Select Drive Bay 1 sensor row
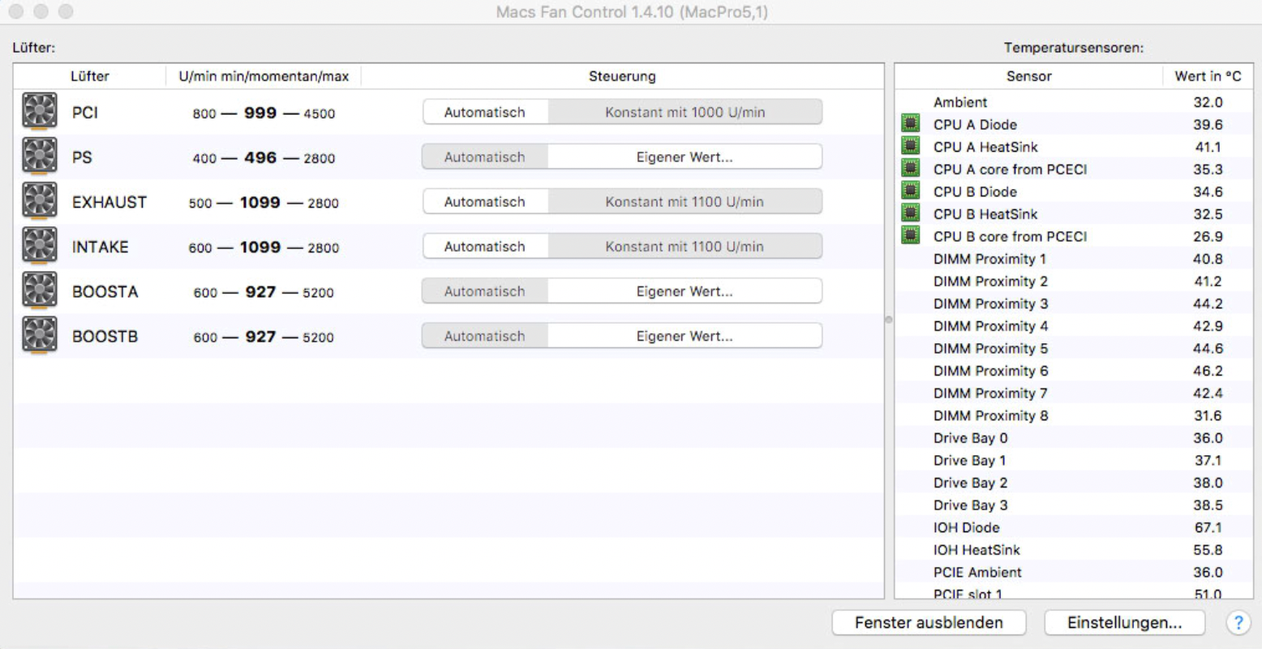The image size is (1262, 649). 1074,460
